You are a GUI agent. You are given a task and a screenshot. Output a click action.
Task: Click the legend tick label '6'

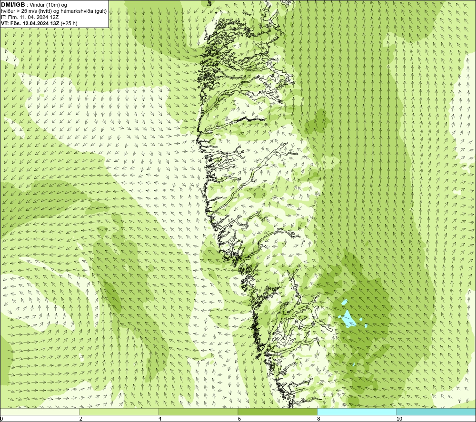239,419
